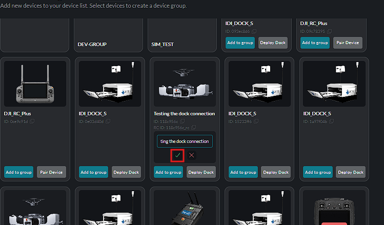Deploy Dock for device 093ec8d6
This screenshot has height=225, width=384.
point(273,43)
